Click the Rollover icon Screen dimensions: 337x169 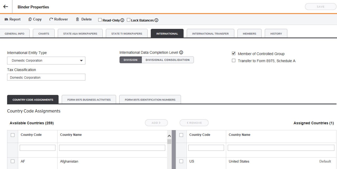[51, 19]
